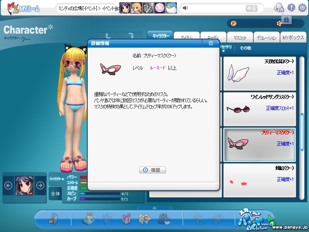The width and height of the screenshot is (309, 232).
Task: Expand the bottom menu bar arrow
Action: click(x=154, y=208)
